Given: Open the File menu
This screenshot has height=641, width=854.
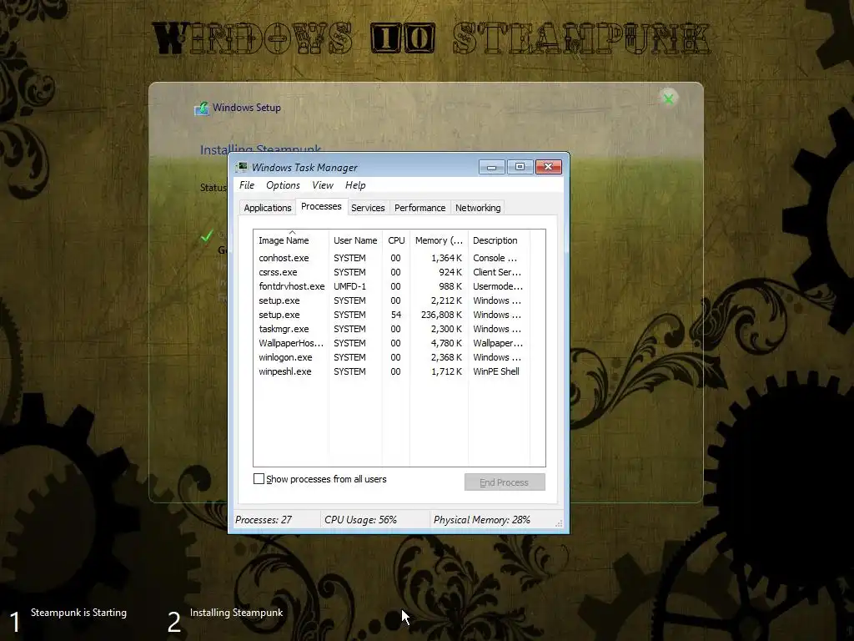Looking at the screenshot, I should coord(247,185).
